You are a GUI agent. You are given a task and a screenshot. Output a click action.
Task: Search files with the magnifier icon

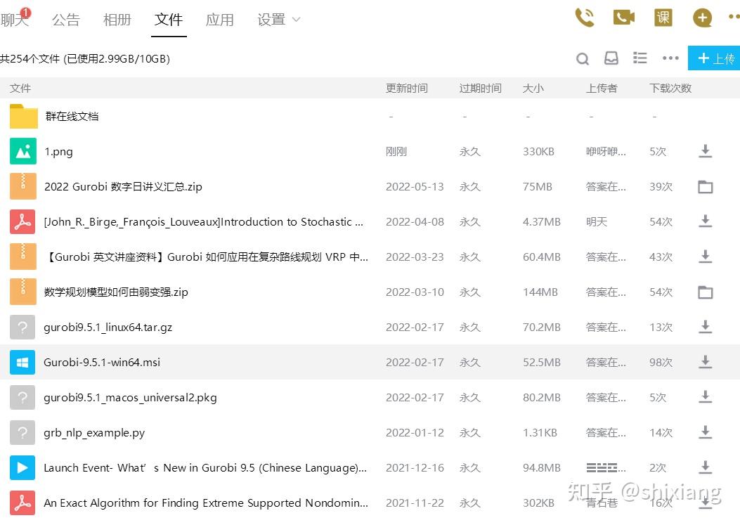583,58
